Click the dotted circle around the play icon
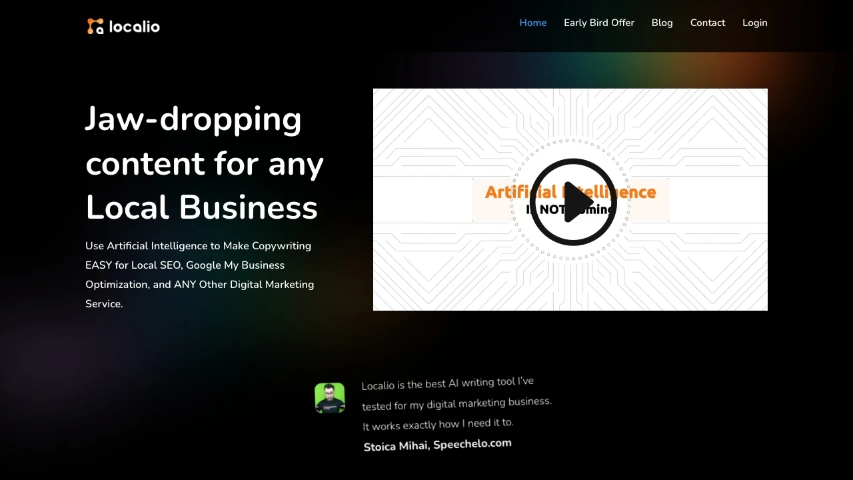 pos(572,142)
